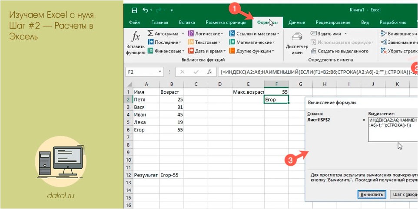Image resolution: width=418 pixels, height=209 pixels.
Task: Click the Возраст header cell
Action: tap(172, 92)
